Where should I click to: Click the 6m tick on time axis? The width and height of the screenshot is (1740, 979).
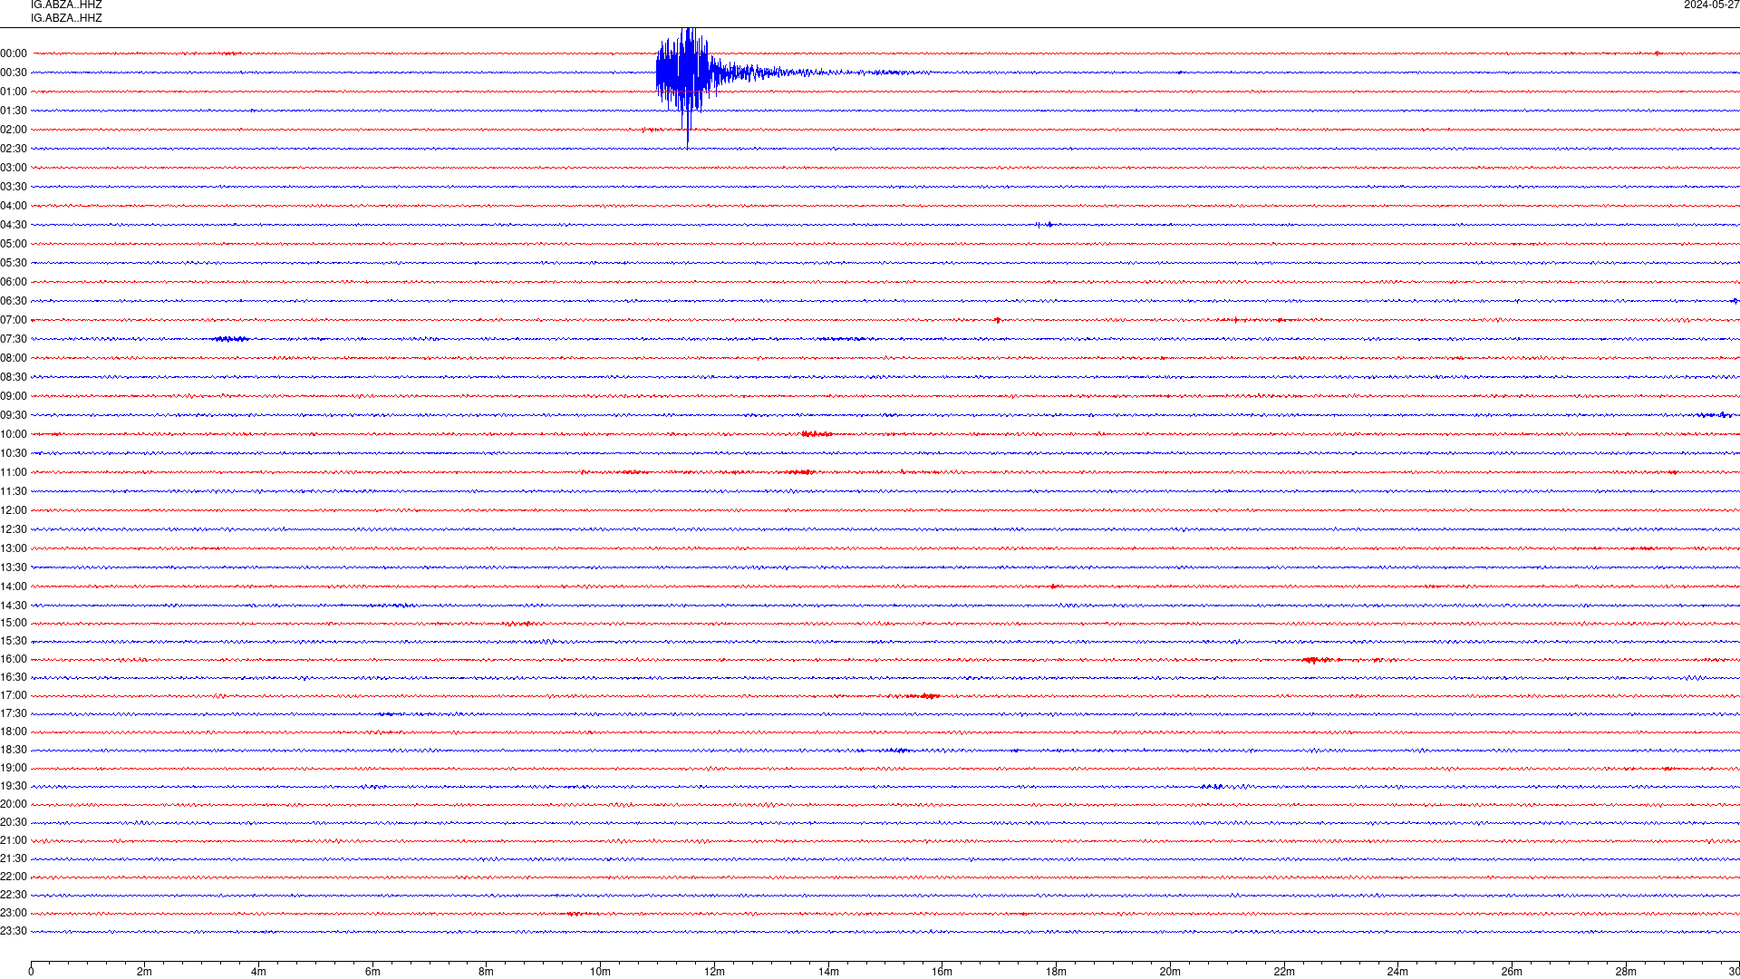pyautogui.click(x=372, y=972)
